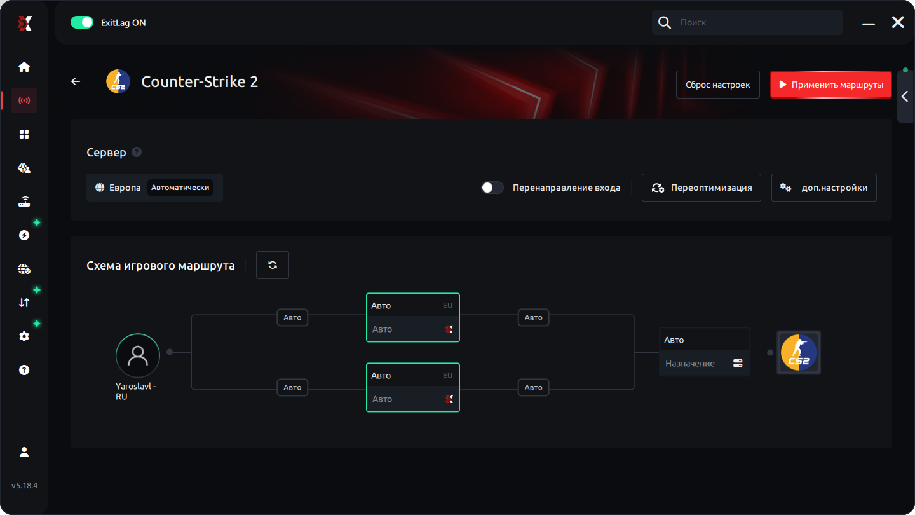Screen dimensions: 915x515
Task: Open the Европа Автоматически region selector
Action: [154, 188]
